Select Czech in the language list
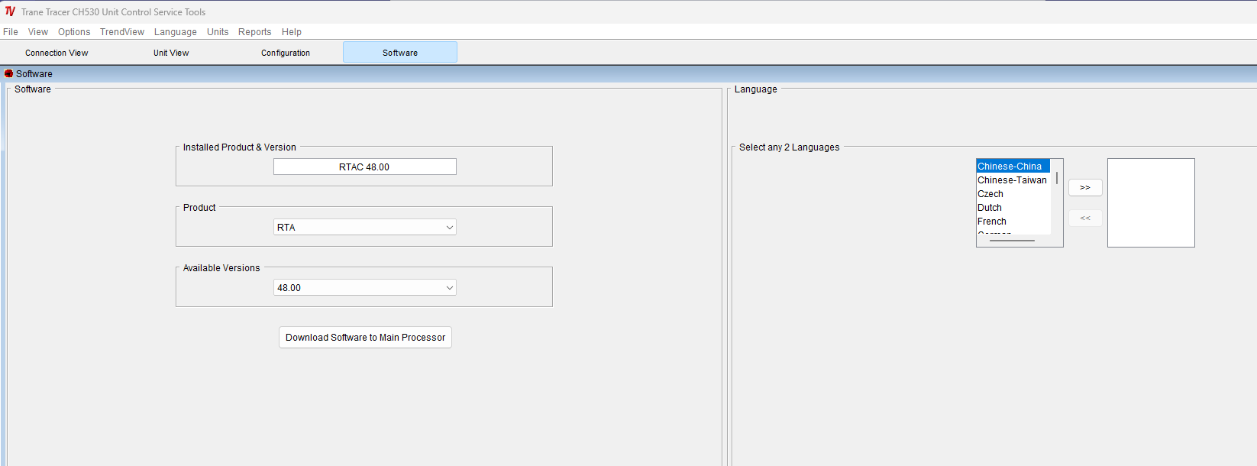Viewport: 1257px width, 466px height. [1013, 194]
